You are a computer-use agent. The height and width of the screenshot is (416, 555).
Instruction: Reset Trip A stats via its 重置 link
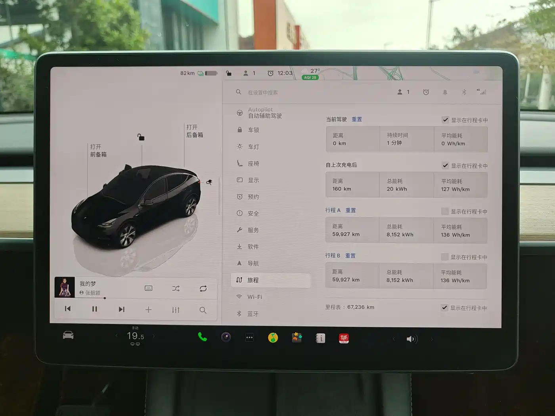pos(350,210)
